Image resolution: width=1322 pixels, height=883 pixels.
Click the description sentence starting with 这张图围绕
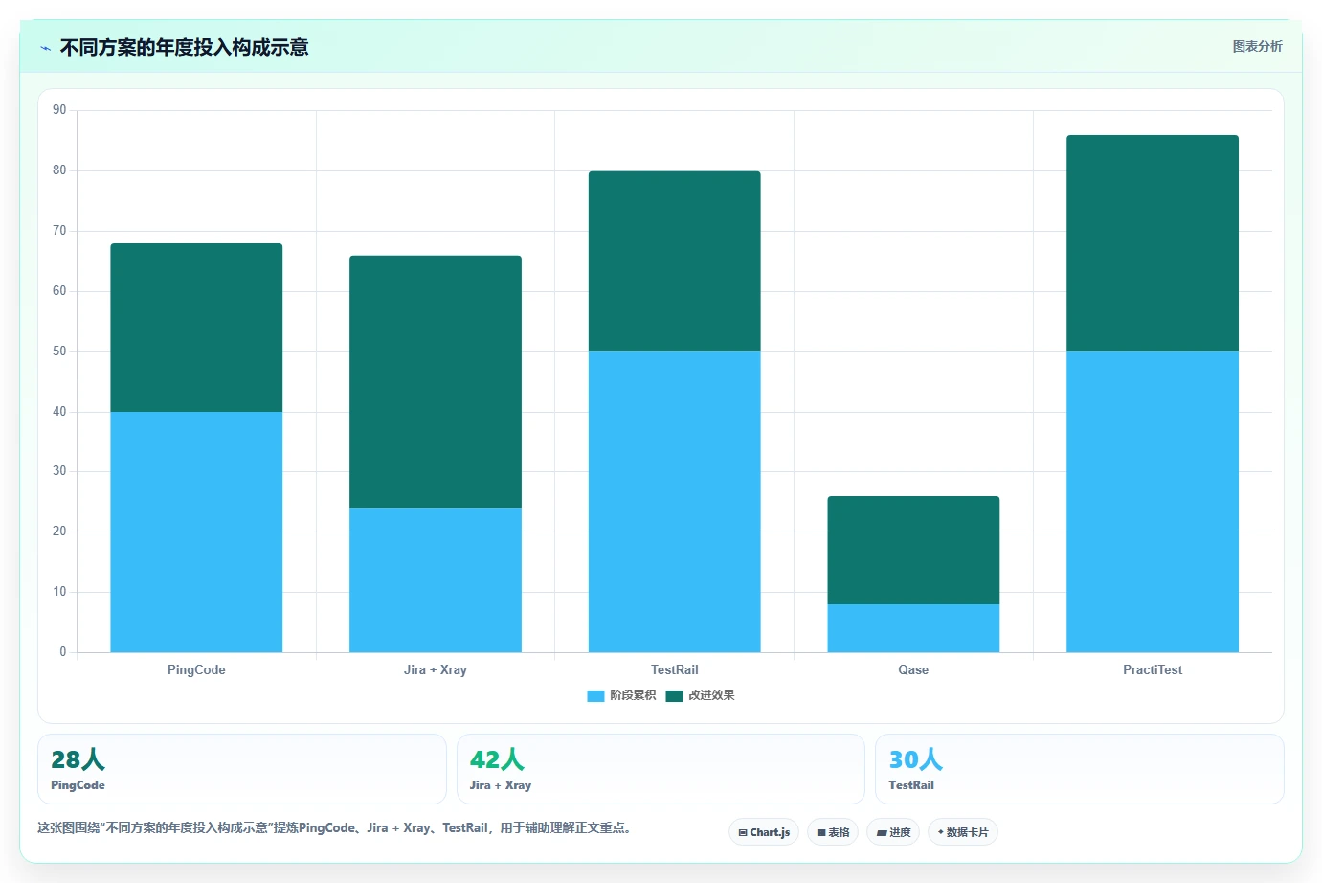click(x=337, y=827)
